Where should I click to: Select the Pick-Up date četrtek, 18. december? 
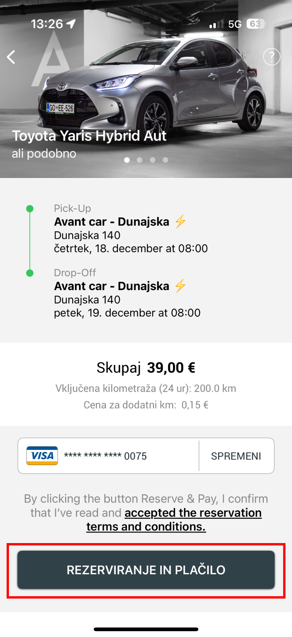click(x=131, y=248)
